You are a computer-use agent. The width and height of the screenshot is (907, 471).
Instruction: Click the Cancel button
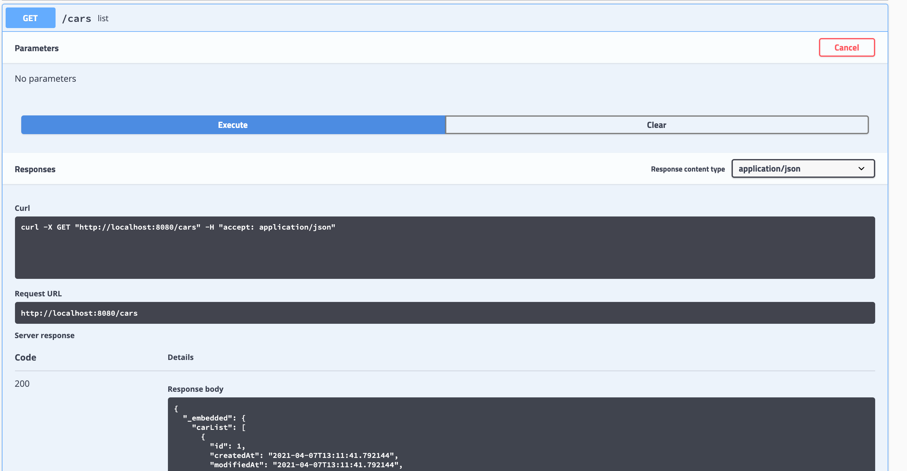[x=846, y=47]
